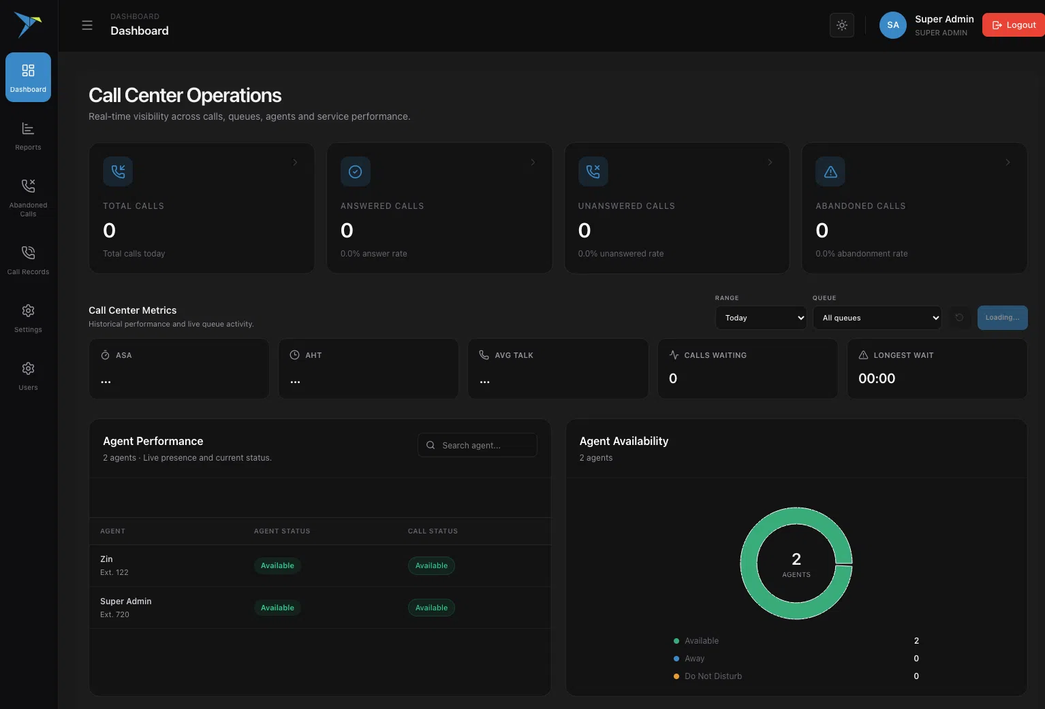This screenshot has width=1045, height=709.
Task: Click the Call Center Operations heading
Action: (185, 95)
